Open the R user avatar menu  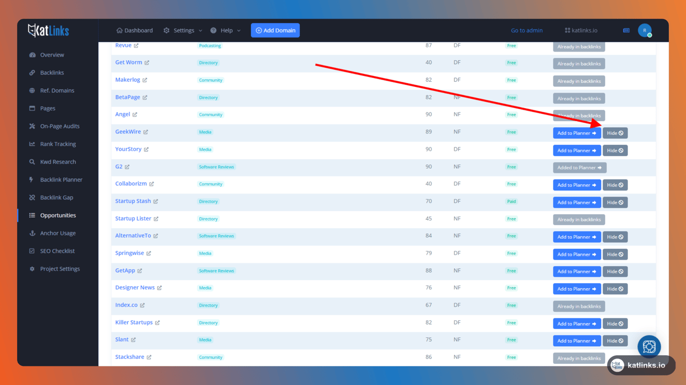point(645,31)
